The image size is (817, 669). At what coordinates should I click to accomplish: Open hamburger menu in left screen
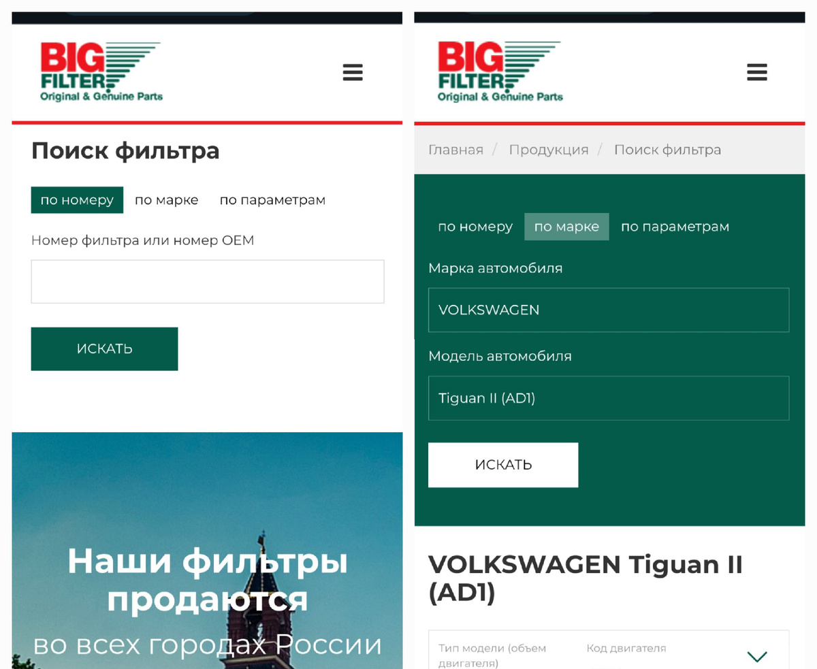353,72
